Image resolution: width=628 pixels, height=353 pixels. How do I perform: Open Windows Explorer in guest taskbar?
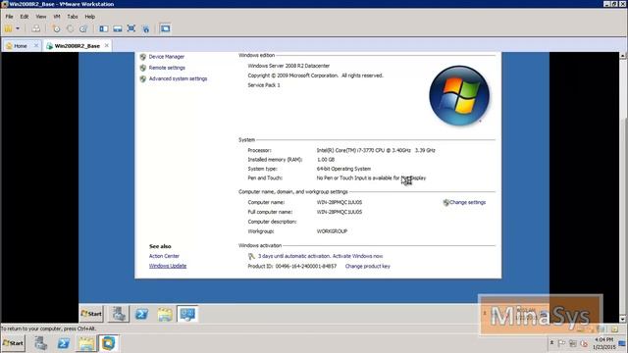165,314
